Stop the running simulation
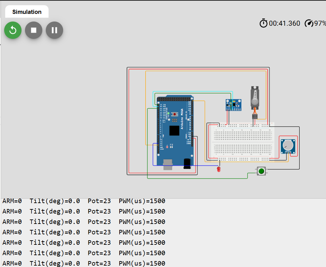 (x=34, y=30)
